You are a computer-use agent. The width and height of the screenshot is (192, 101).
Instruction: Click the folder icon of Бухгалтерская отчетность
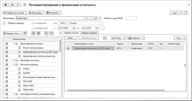pyautogui.click(x=16, y=44)
